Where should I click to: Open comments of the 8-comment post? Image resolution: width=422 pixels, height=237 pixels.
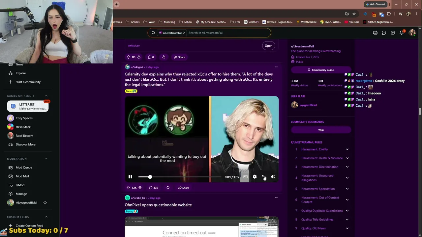click(x=151, y=57)
